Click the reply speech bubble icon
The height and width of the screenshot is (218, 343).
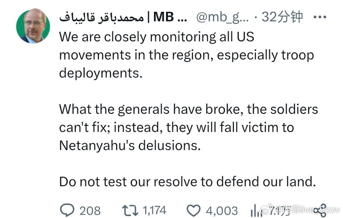click(66, 210)
